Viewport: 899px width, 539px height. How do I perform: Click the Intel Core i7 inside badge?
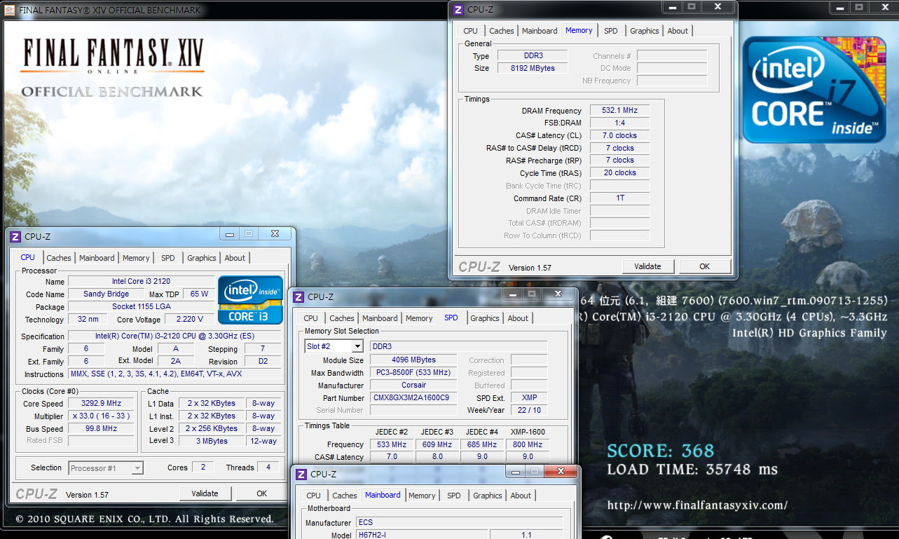coord(814,89)
